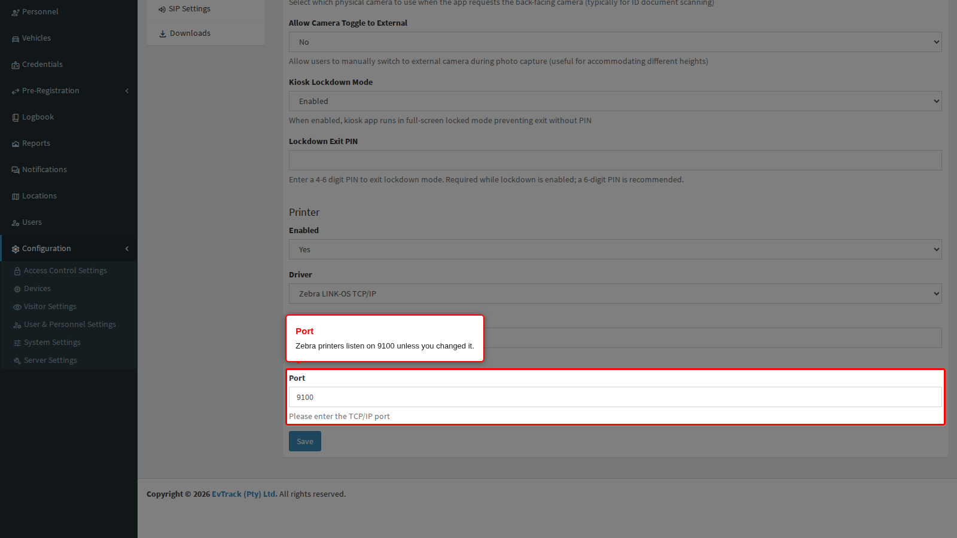Image resolution: width=957 pixels, height=538 pixels.
Task: Click the Configuration gear icon
Action: tap(16, 249)
